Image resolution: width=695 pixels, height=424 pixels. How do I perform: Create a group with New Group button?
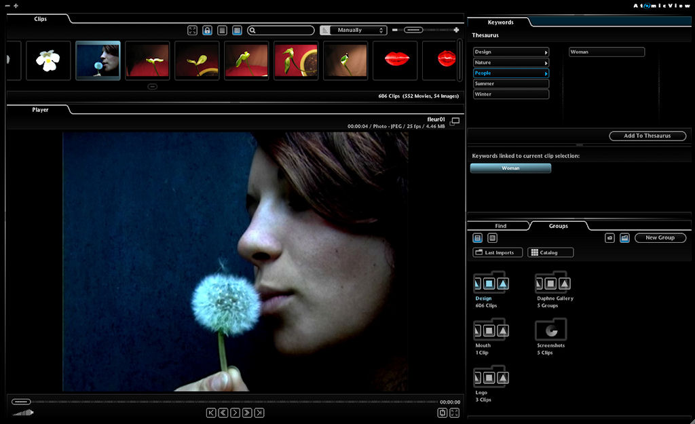(x=660, y=238)
